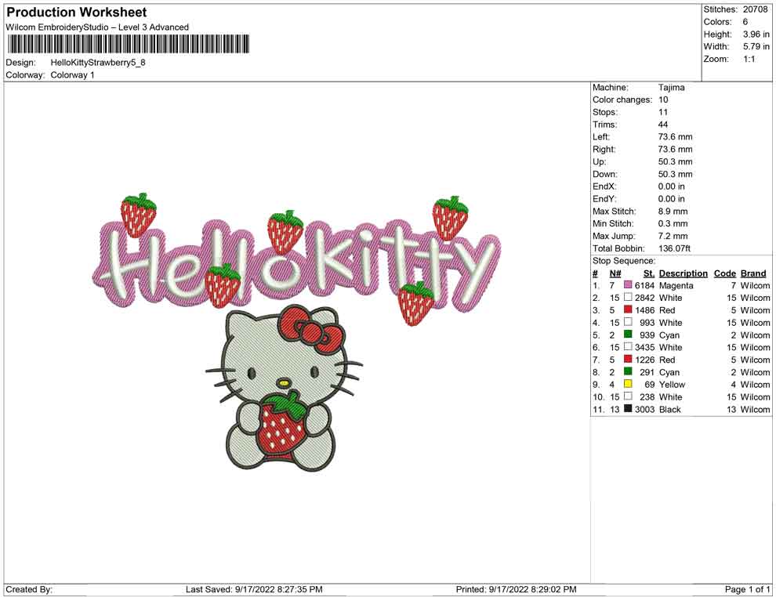
Task: Click 'Wilcom EmbroideryStudio – Level 3 Advanced' text
Action: point(97,27)
